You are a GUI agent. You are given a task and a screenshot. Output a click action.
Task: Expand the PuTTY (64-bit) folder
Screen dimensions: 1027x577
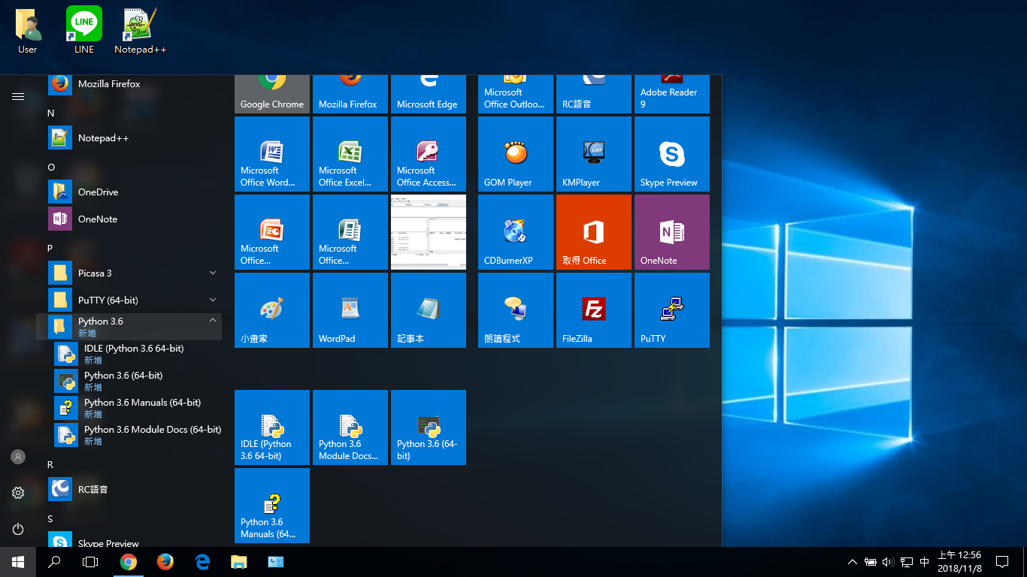129,300
